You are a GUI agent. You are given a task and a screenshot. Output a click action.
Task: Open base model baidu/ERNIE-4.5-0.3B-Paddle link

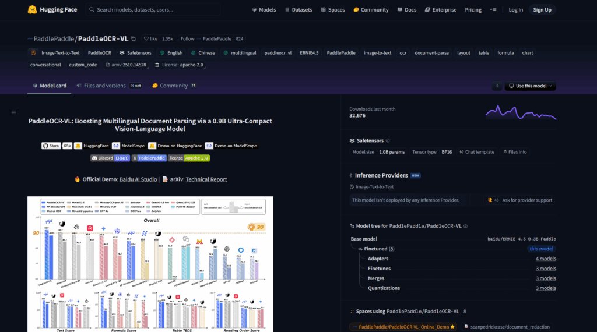(522, 239)
